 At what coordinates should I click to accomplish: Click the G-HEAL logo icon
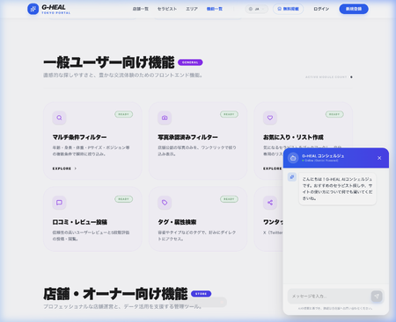pyautogui.click(x=33, y=9)
